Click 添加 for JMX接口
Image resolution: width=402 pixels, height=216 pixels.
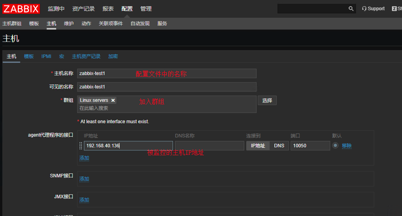pos(84,200)
